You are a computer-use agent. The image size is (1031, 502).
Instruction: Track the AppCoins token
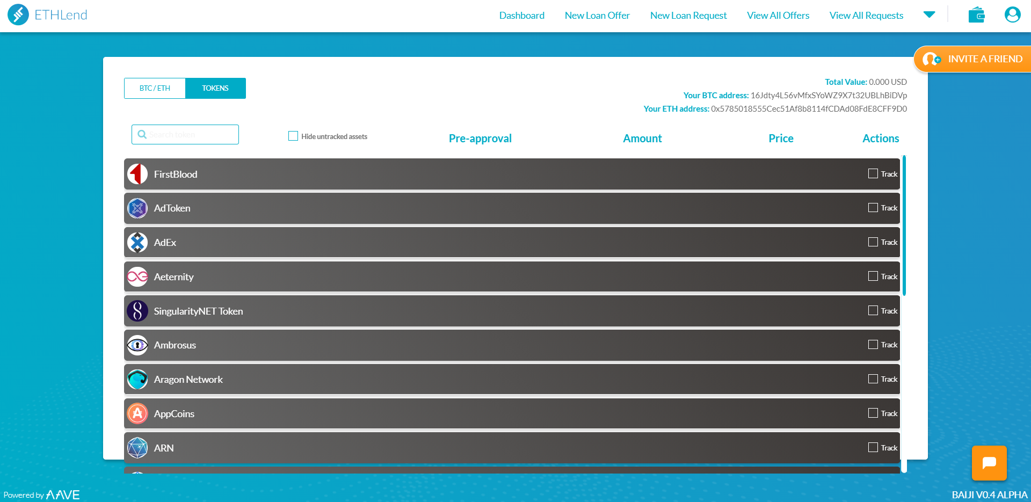point(873,413)
